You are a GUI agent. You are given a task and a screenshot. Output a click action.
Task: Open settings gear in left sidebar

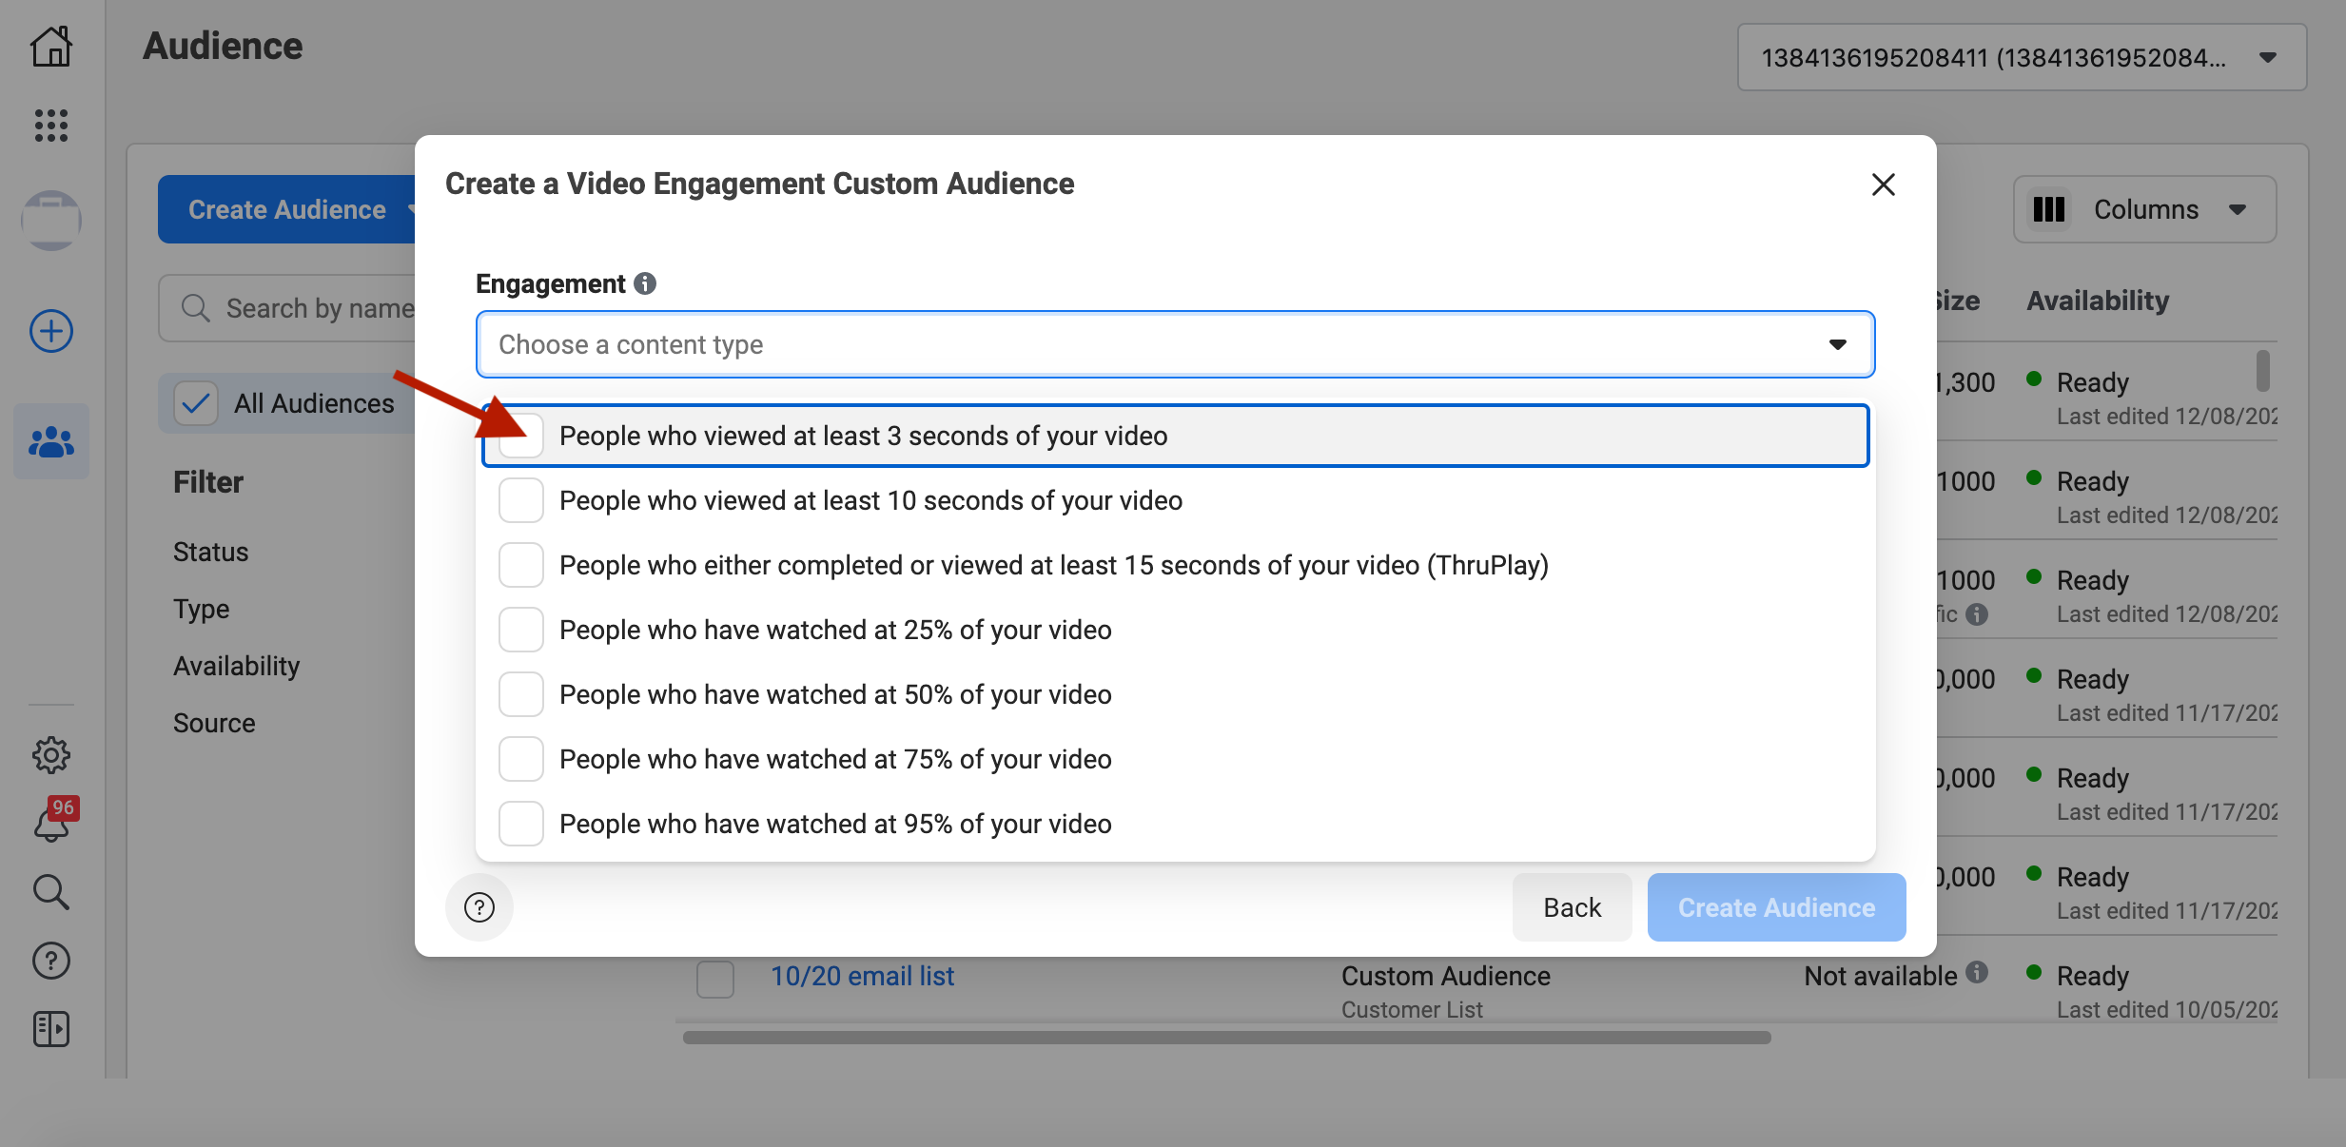pos(51,755)
